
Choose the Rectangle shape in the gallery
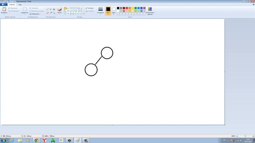click(x=73, y=8)
